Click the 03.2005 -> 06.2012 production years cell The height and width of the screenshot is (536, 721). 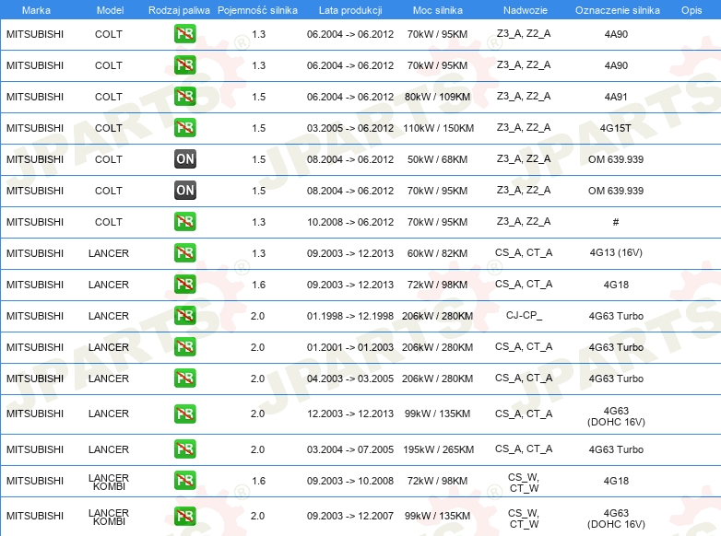point(350,128)
